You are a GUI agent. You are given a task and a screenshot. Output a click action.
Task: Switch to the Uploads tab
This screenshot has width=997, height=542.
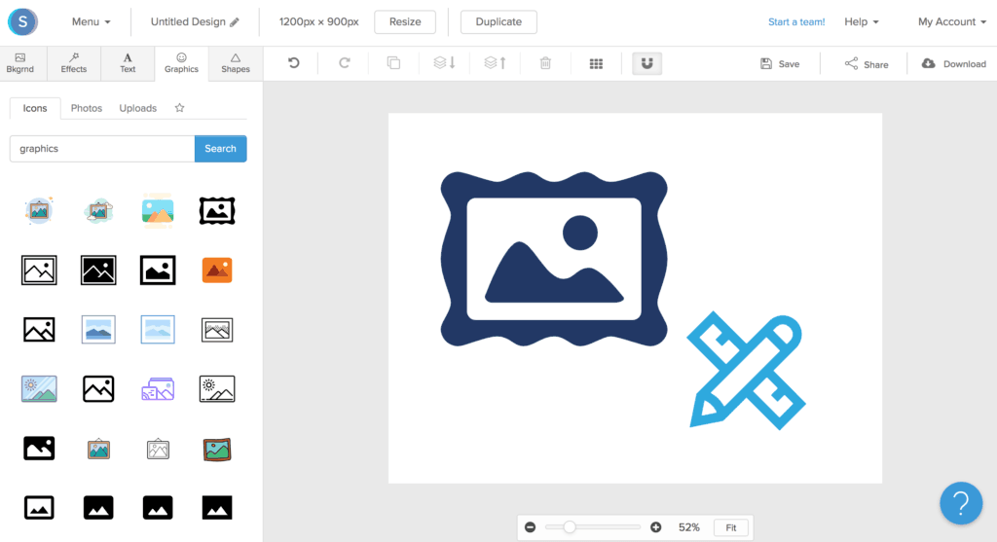coord(138,108)
